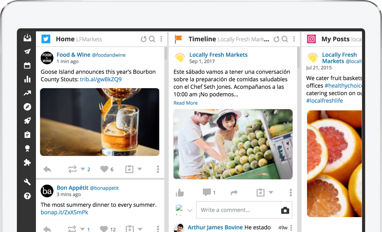Open the Help question mark icon
This screenshot has width=382, height=232.
coord(27,196)
